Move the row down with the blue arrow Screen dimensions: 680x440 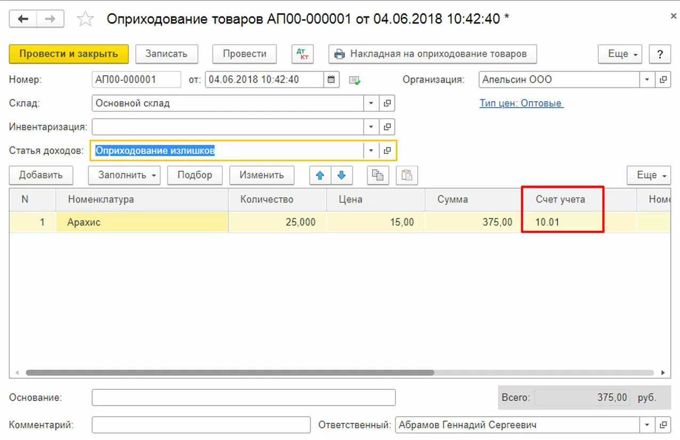[x=342, y=175]
